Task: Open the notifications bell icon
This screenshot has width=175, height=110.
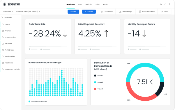Action: (165, 4)
